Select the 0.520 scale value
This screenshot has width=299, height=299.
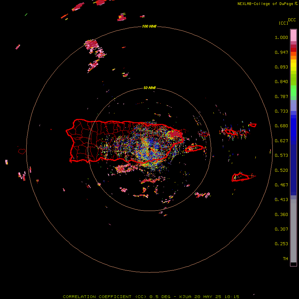coord(281,170)
